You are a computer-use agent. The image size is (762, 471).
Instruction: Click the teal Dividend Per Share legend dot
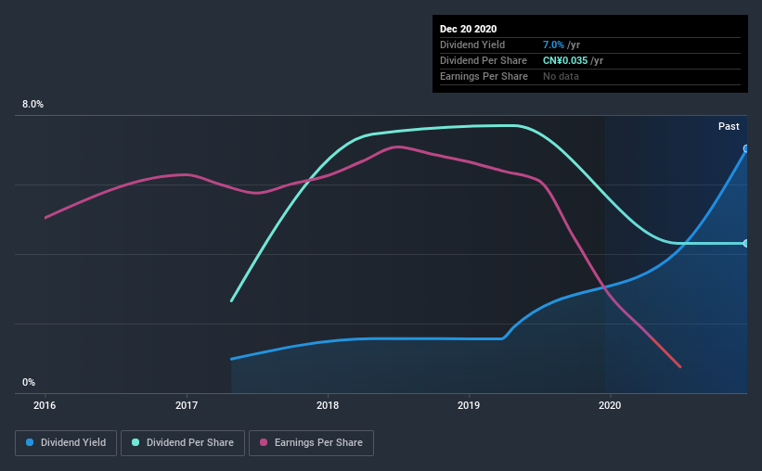coord(136,442)
